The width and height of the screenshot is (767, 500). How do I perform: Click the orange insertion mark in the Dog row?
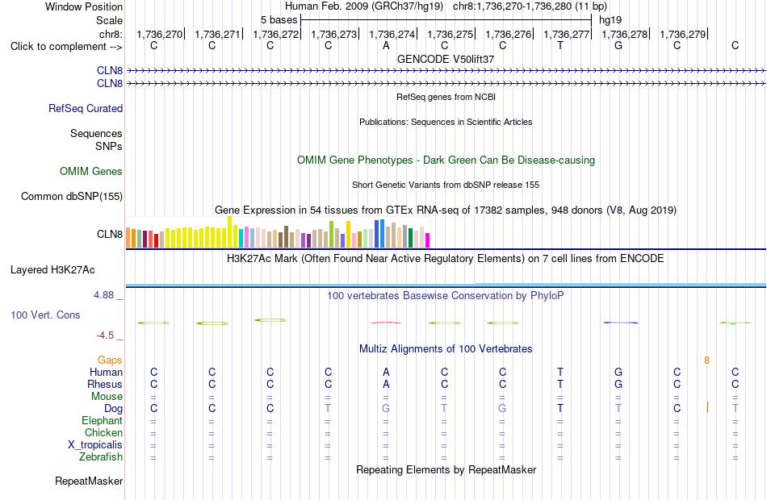(x=707, y=407)
